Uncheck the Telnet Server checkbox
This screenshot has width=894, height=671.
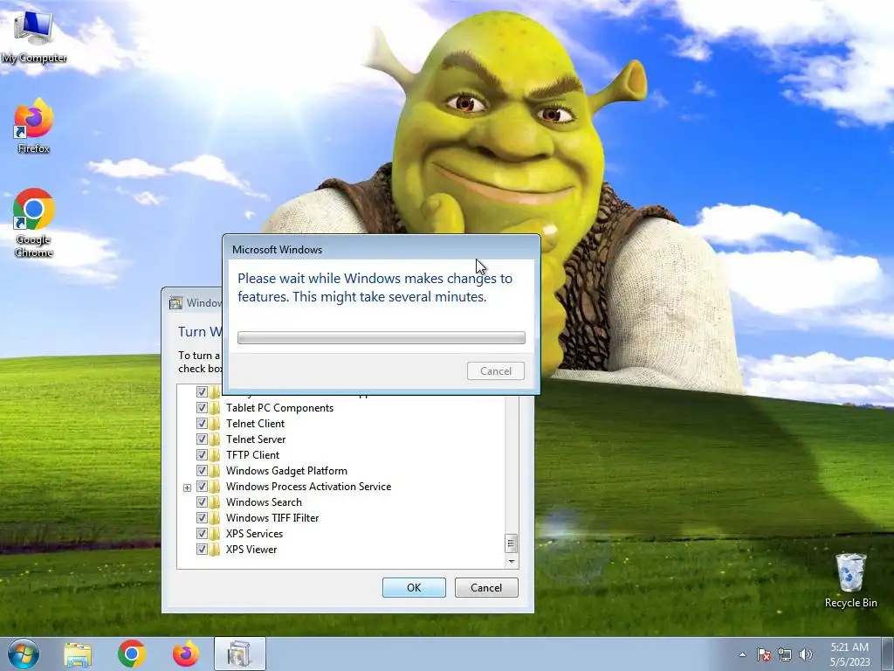[x=202, y=439]
